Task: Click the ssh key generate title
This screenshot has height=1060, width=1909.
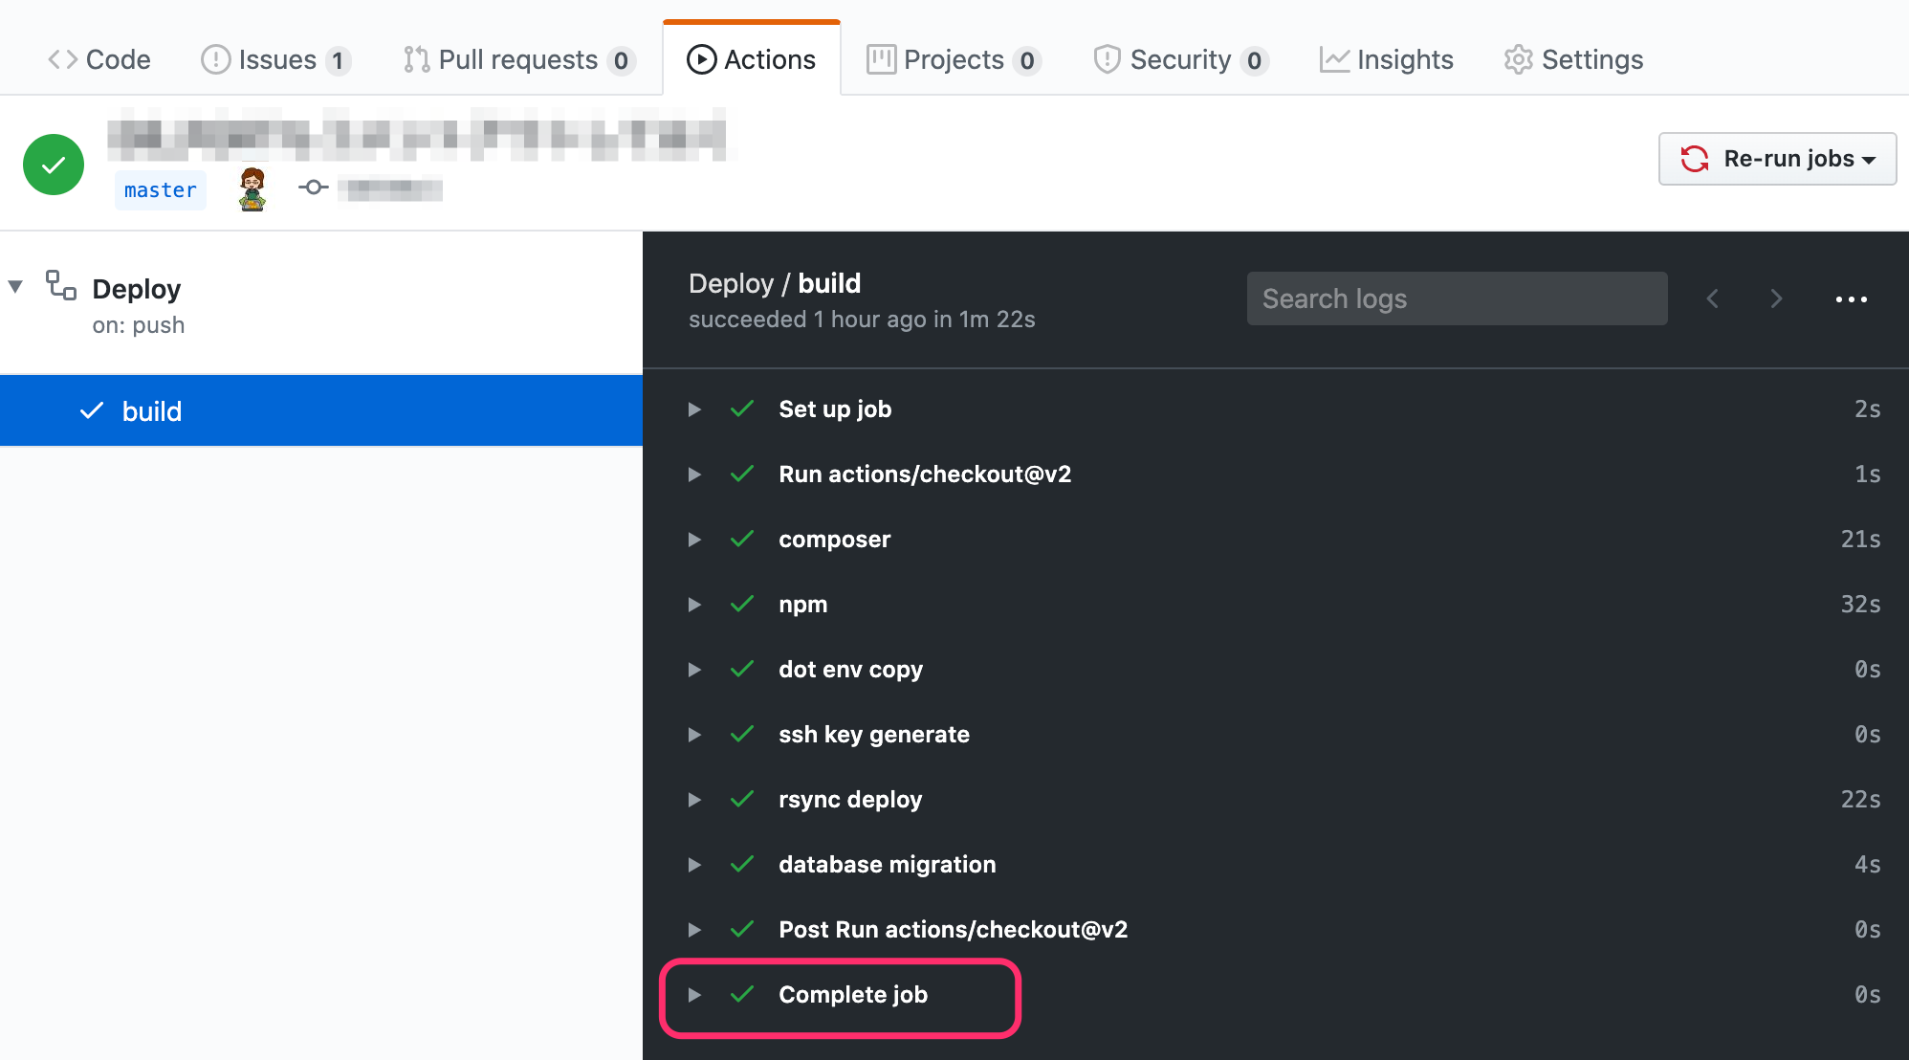Action: click(874, 735)
